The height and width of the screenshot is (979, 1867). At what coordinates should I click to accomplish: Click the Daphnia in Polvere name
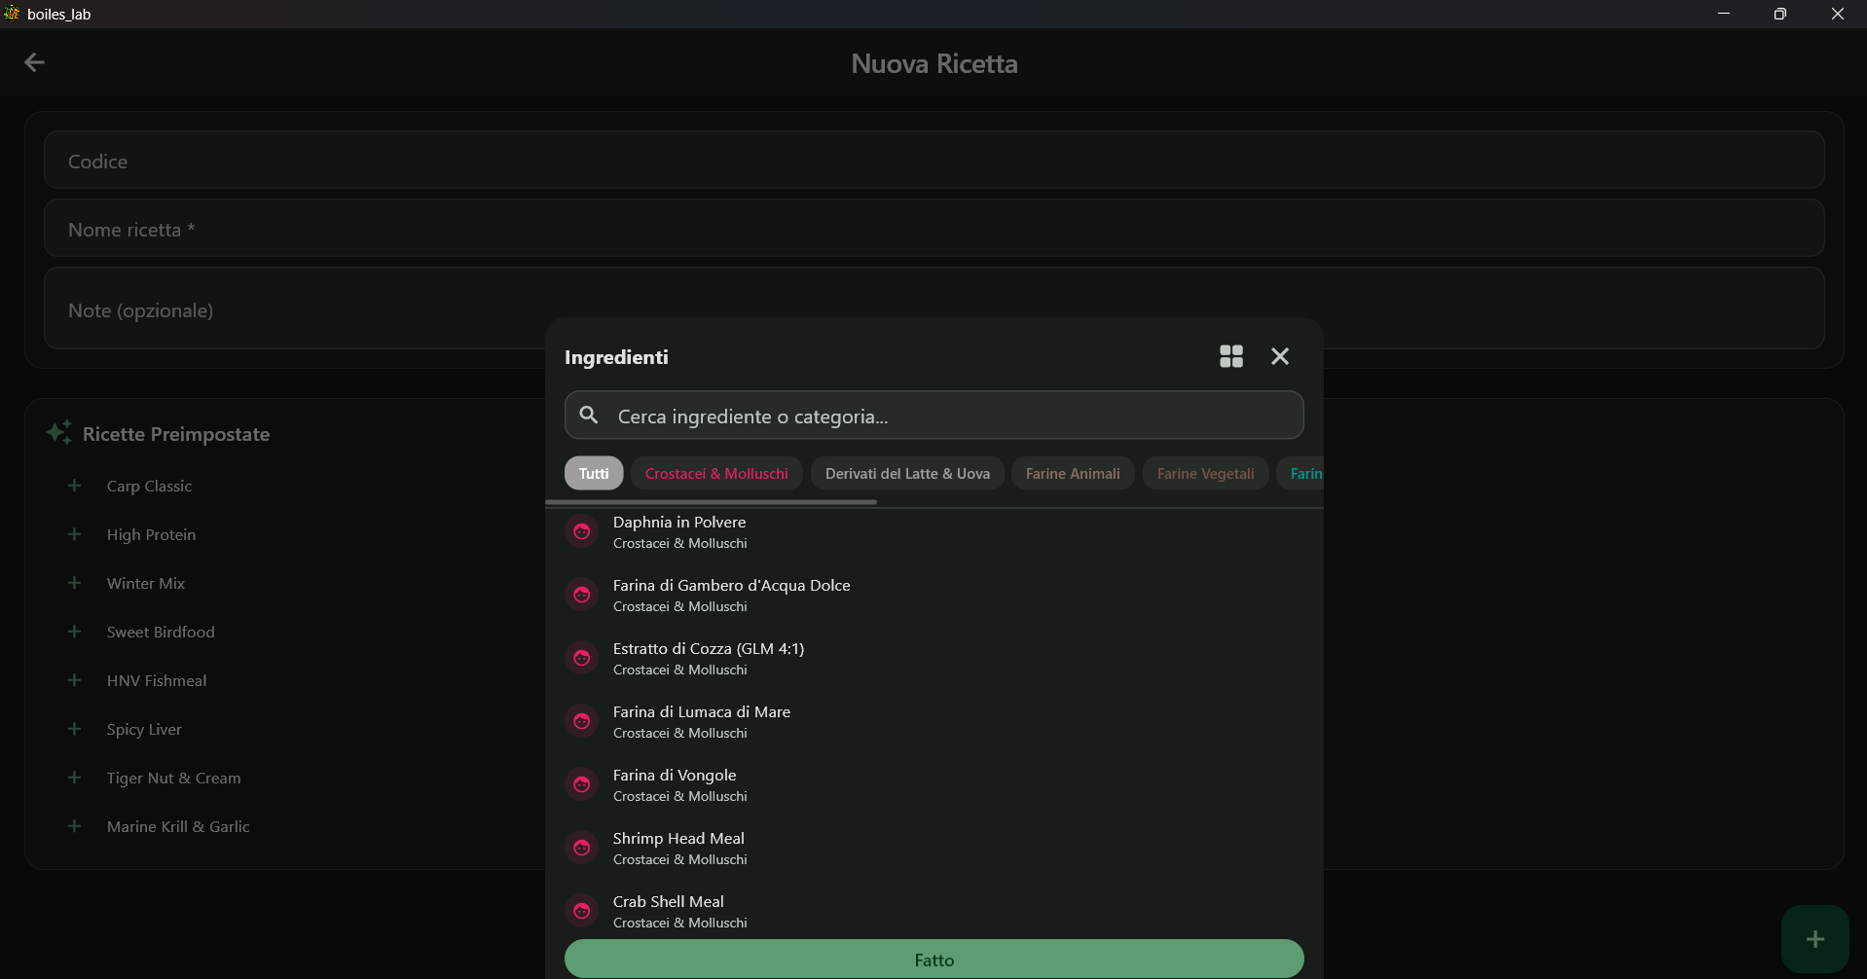click(679, 522)
